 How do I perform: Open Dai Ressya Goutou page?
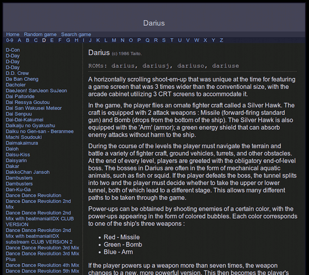pos(28,102)
